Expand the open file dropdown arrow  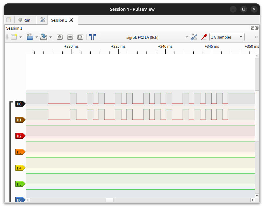36,37
